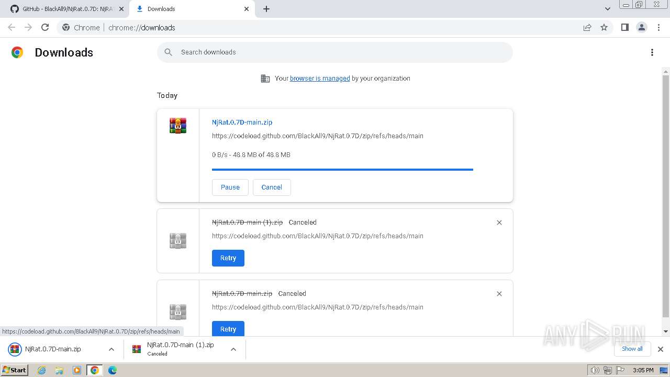Share this page icon in address bar
This screenshot has width=670, height=377.
[x=587, y=27]
